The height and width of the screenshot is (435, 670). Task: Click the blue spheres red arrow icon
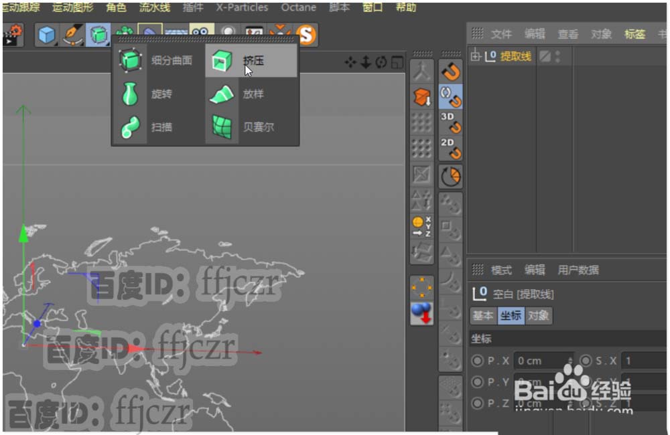coord(421,313)
